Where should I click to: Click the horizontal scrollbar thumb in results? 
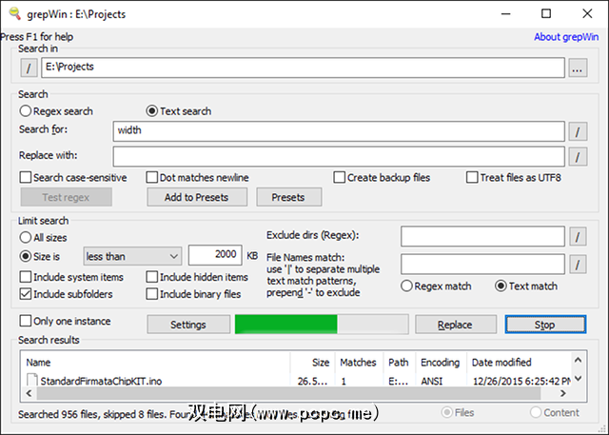pos(288,393)
